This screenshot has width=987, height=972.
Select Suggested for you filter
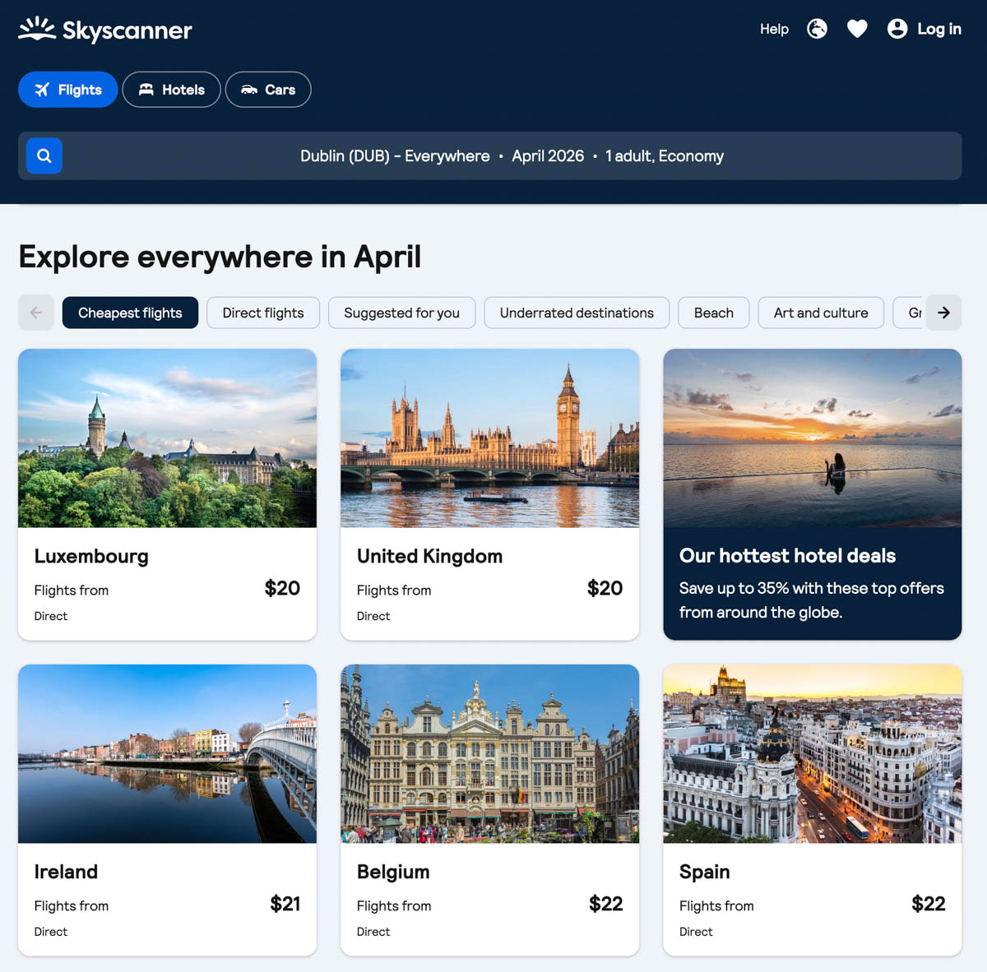point(401,312)
